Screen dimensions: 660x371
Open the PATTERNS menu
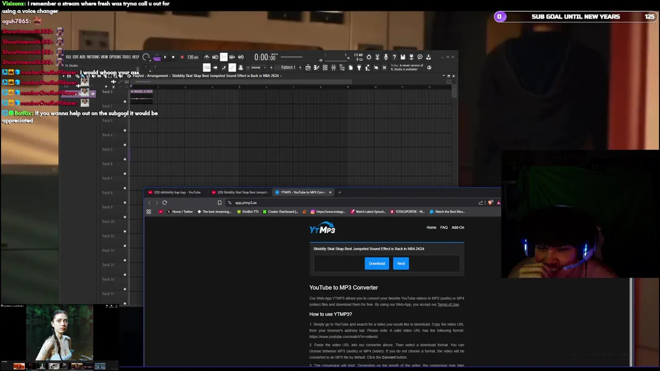[x=93, y=57]
